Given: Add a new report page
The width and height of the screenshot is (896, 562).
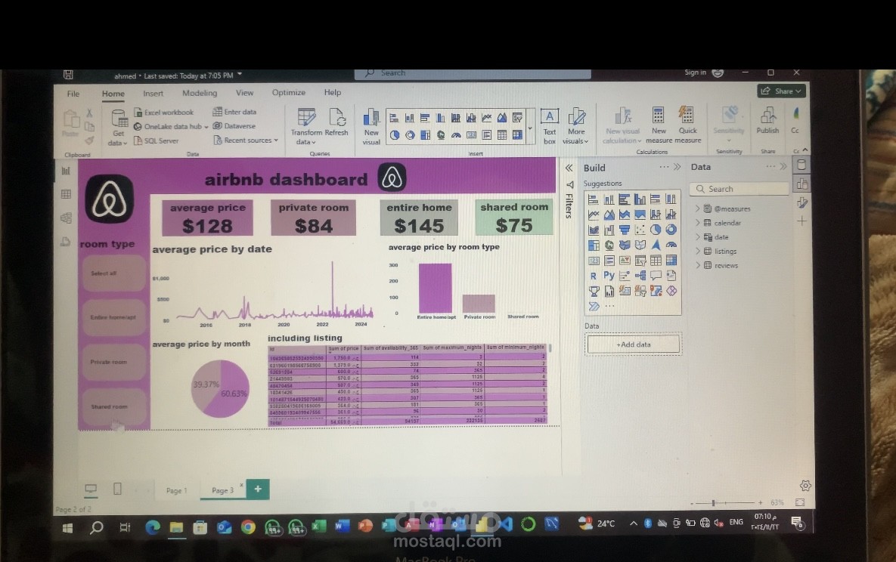Looking at the screenshot, I should pyautogui.click(x=258, y=489).
